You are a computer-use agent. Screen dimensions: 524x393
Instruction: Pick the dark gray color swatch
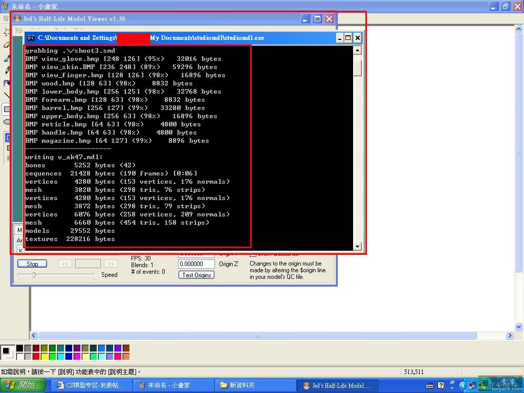(28, 348)
